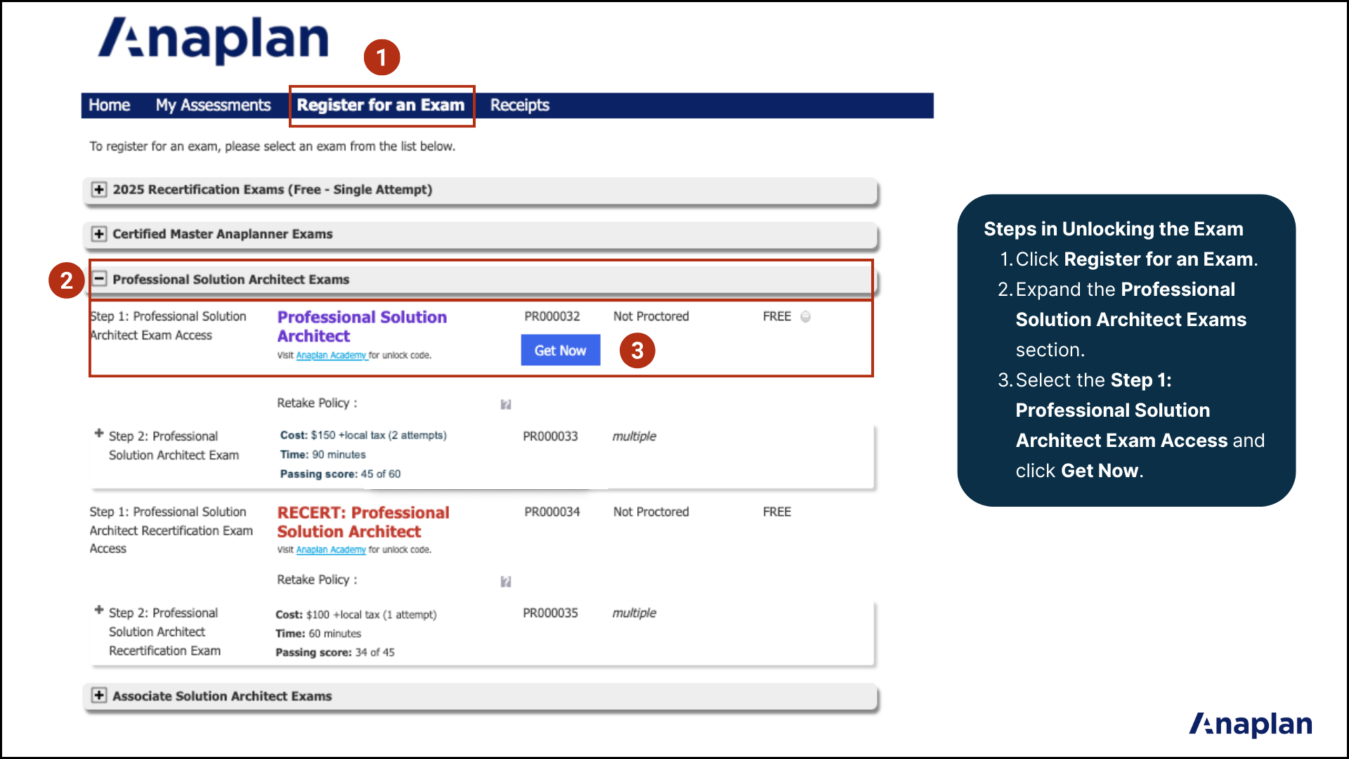Click 'Not Proctored' in the PR000032 row

click(651, 317)
